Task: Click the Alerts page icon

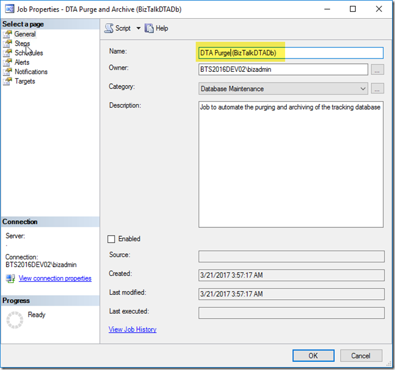Action: pos(8,63)
